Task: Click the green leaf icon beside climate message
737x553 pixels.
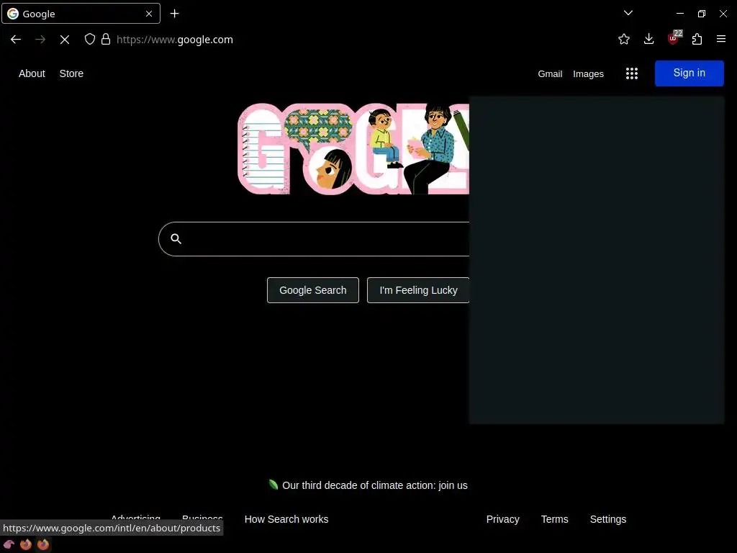Action: click(273, 485)
